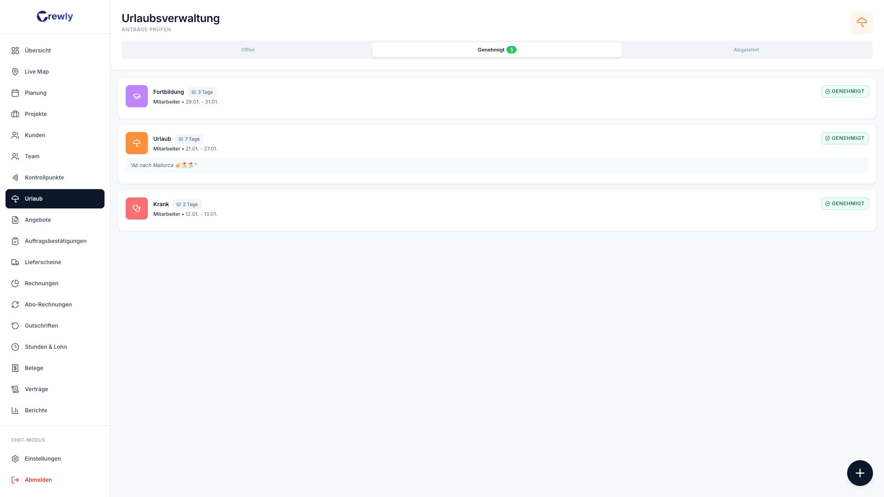Go to Abo-Rechnungen page
Viewport: 884px width, 497px height.
coord(48,305)
